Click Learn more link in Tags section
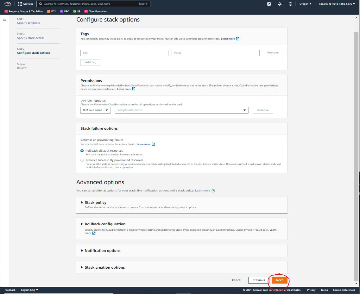 tap(228, 39)
